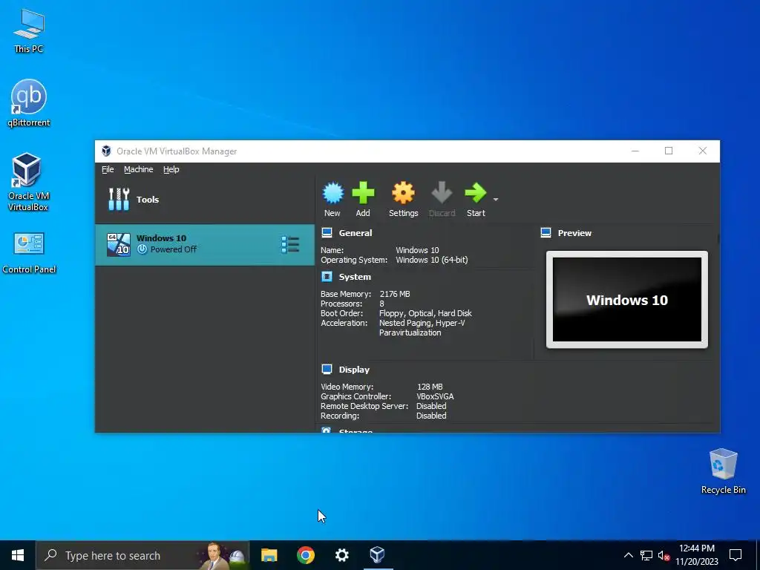Open File Explorer from the taskbar

pyautogui.click(x=269, y=555)
